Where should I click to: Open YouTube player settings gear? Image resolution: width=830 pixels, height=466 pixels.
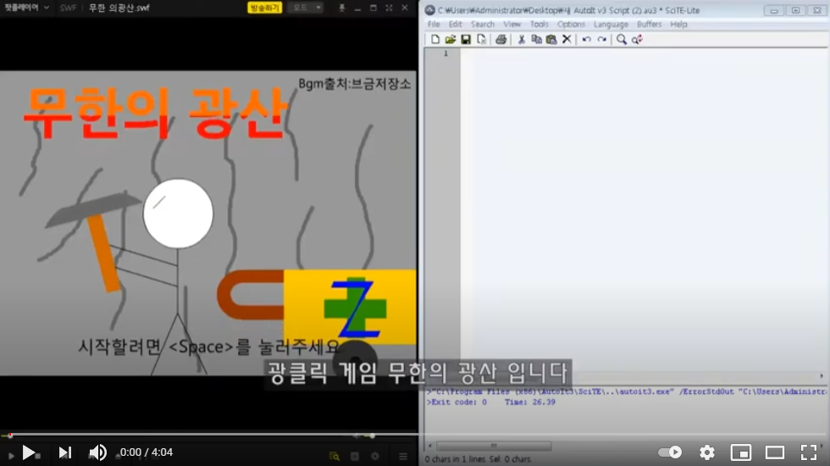pos(707,452)
